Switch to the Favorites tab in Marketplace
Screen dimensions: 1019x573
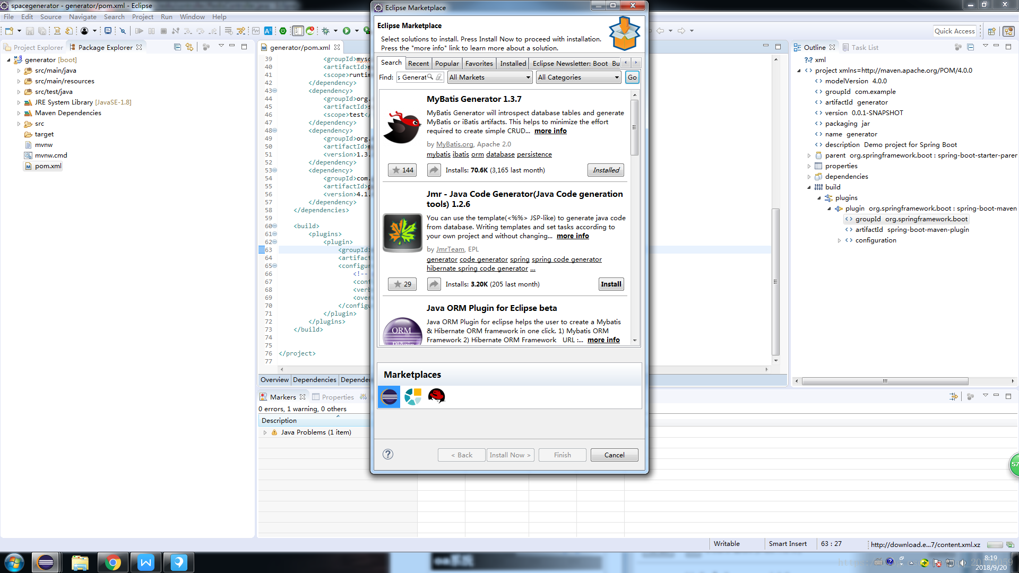[x=479, y=63]
